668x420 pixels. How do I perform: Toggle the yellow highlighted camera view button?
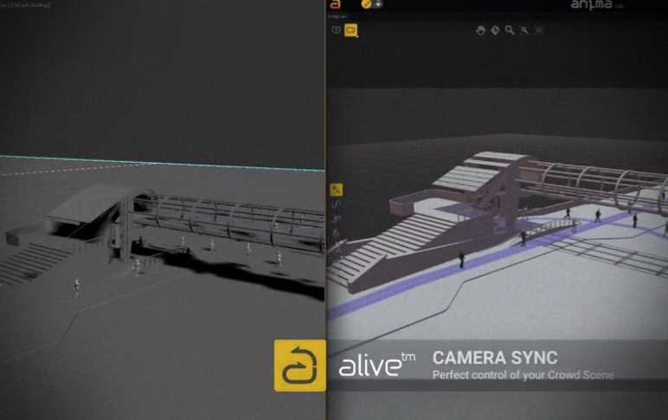tap(351, 30)
